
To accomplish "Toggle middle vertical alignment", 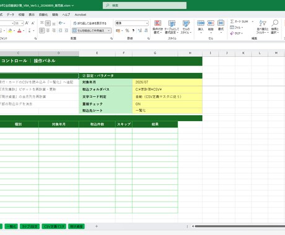I will (x=48, y=23).
